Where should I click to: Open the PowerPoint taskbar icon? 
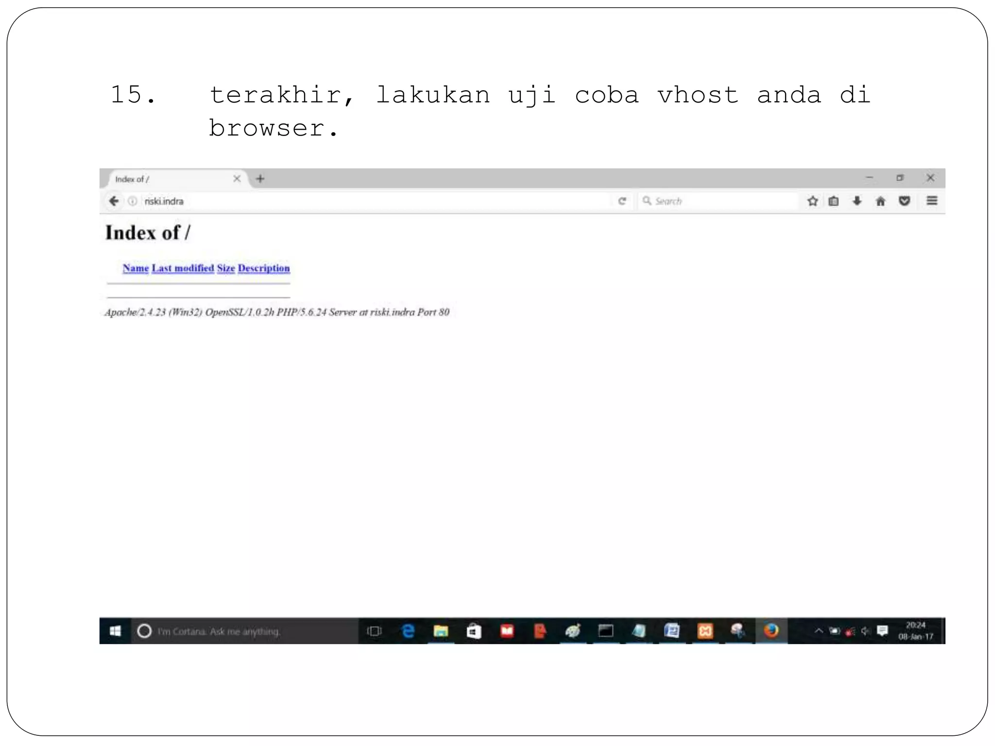pyautogui.click(x=540, y=631)
